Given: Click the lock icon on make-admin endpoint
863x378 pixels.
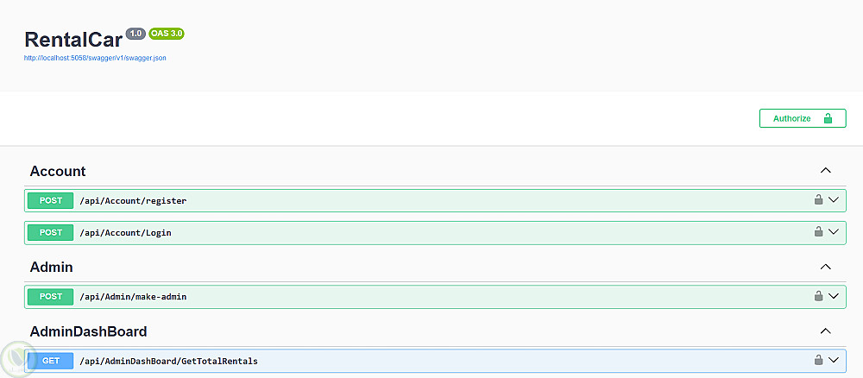Looking at the screenshot, I should [818, 296].
